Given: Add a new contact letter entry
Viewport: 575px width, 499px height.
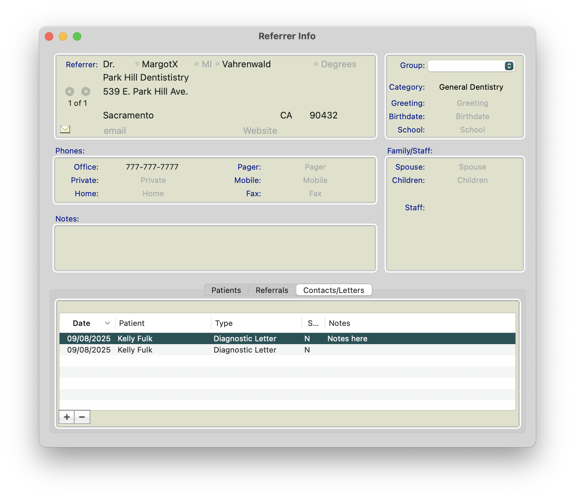Looking at the screenshot, I should point(67,417).
